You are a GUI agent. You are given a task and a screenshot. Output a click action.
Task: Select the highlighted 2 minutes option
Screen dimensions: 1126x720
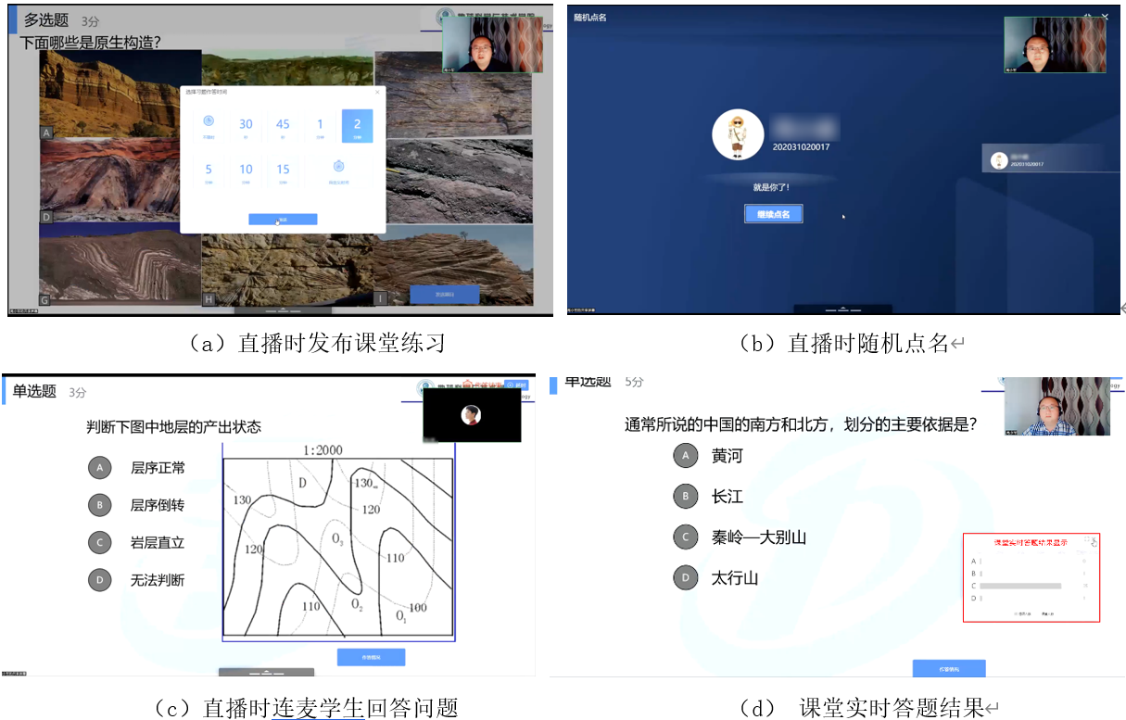tap(357, 126)
